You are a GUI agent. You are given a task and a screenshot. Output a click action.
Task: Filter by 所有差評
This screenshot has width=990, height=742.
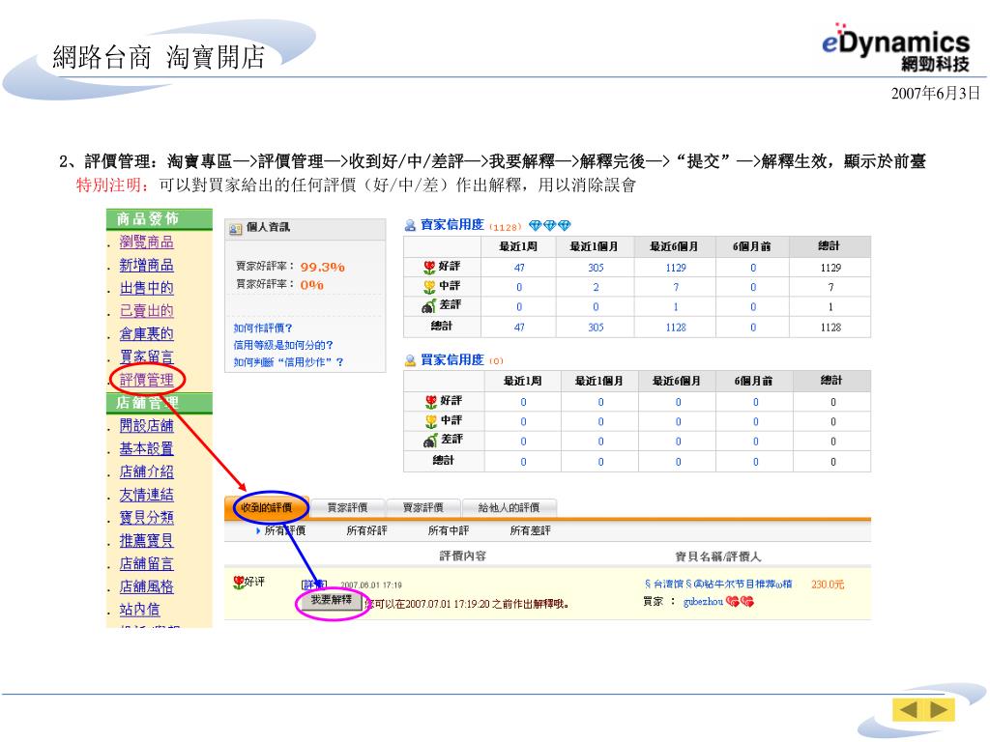click(x=531, y=530)
